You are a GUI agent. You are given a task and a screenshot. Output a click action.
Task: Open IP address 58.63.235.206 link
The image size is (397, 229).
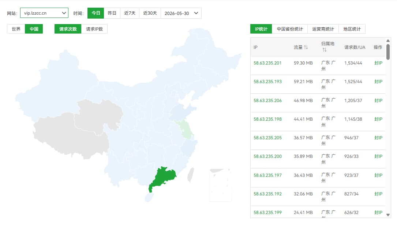pyautogui.click(x=267, y=101)
